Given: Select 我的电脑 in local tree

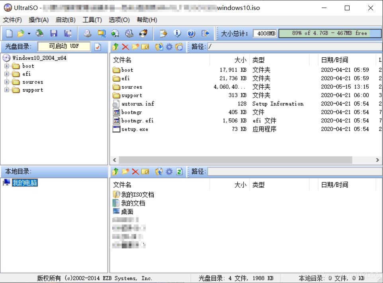Looking at the screenshot, I should pos(25,183).
